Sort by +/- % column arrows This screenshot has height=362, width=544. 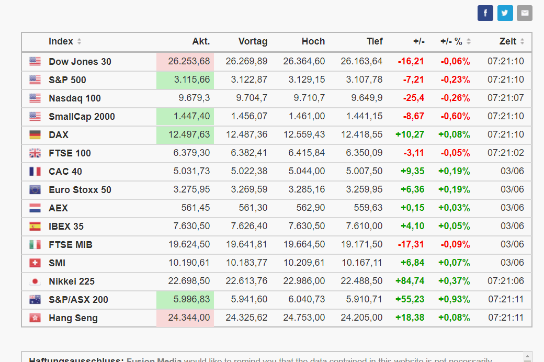pyautogui.click(x=469, y=42)
